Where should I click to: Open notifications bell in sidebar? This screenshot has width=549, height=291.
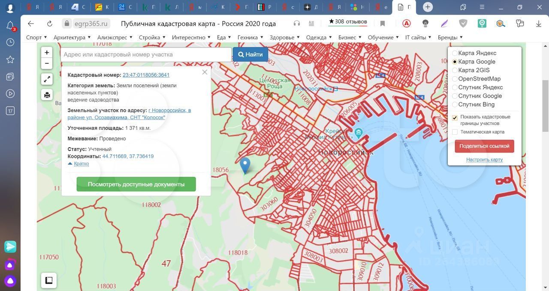click(10, 26)
